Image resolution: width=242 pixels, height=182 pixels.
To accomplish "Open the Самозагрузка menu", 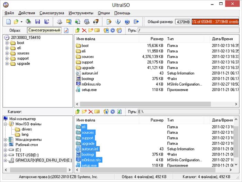I will tap(52, 13).
